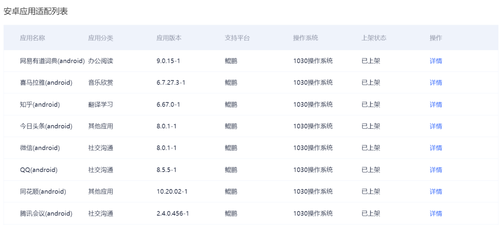Open 详情 link for 喜马拉雅 row
The height and width of the screenshot is (225, 503).
click(435, 83)
